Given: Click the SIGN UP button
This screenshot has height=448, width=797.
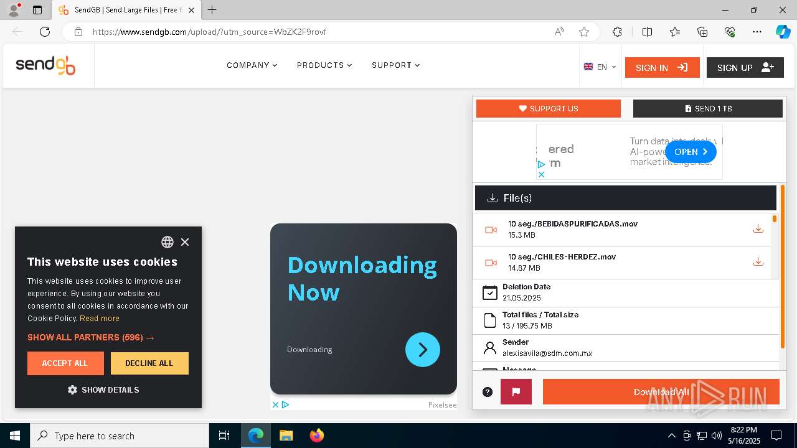Looking at the screenshot, I should 745,68.
